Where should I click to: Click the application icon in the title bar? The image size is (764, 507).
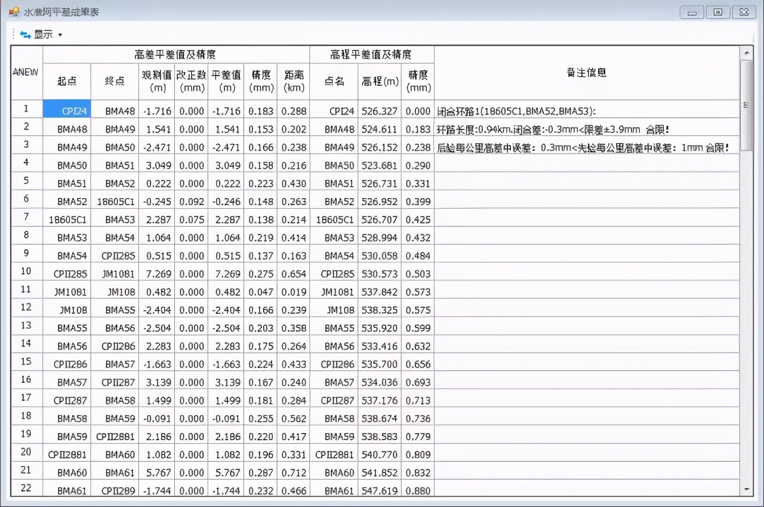coord(13,11)
